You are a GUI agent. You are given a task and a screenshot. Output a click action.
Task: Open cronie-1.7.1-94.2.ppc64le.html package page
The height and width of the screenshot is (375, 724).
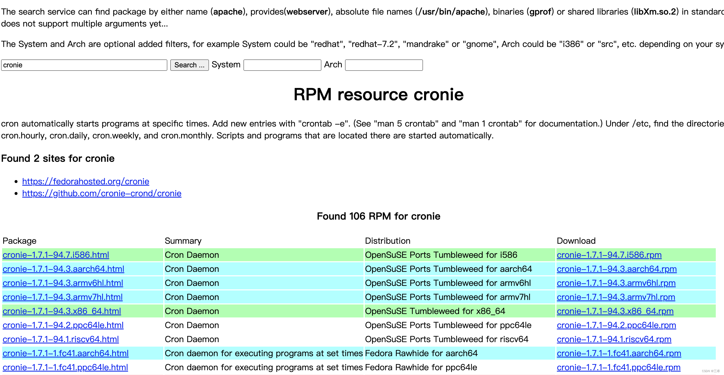click(x=63, y=325)
